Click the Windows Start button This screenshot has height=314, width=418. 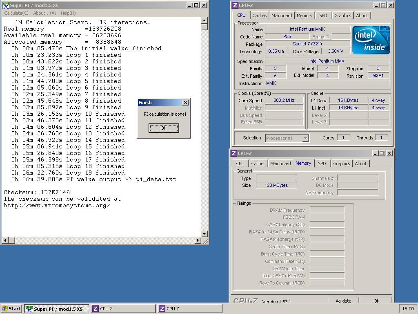click(x=11, y=309)
